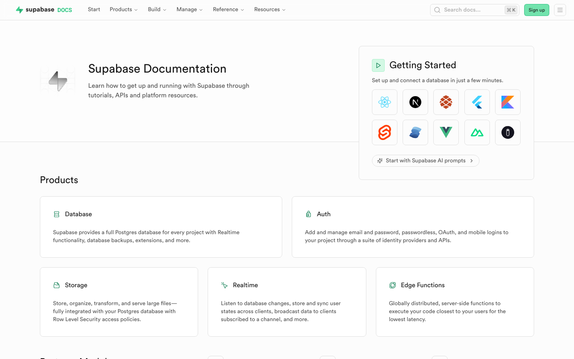Open the Kotlin quickstart icon
The image size is (574, 359).
pos(507,102)
